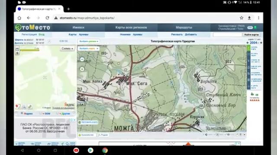Screen dimensions: 277x155
Task: Click the Регистрация link
Action: pyautogui.click(x=29, y=34)
